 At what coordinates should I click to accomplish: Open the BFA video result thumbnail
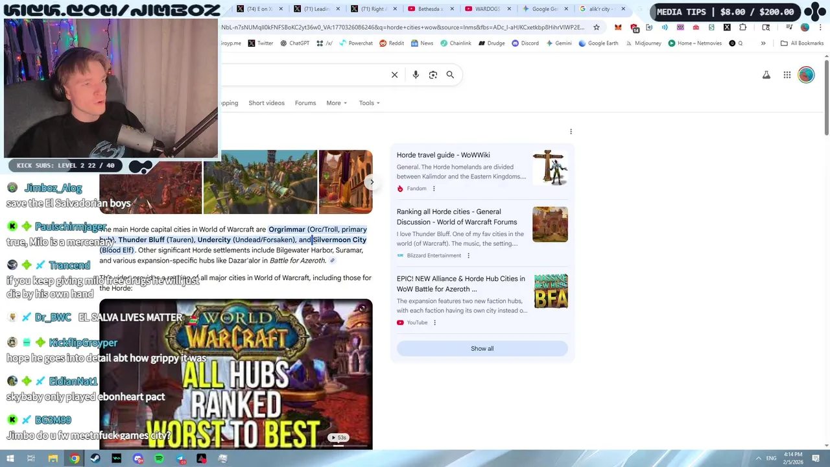[551, 291]
